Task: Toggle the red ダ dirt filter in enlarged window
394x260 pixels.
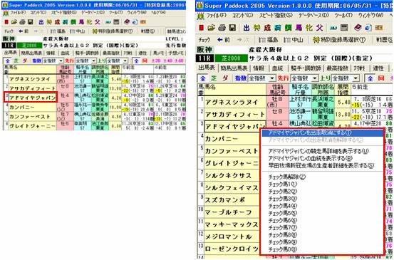Action: coord(225,78)
